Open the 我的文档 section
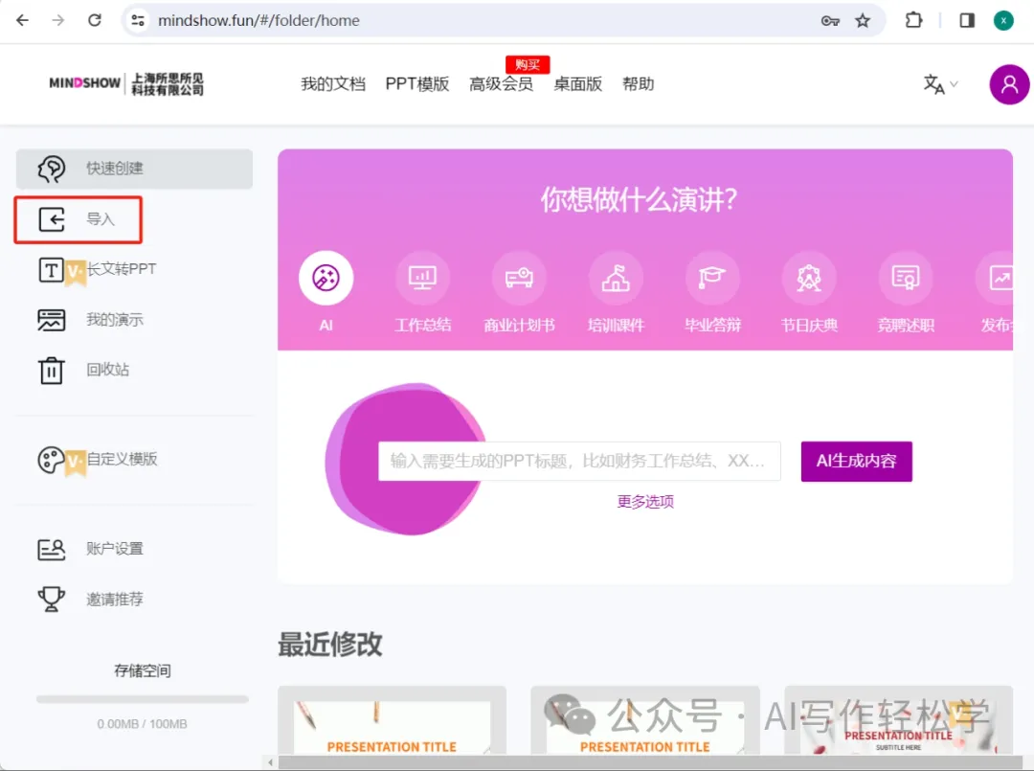The image size is (1034, 771). coord(333,83)
